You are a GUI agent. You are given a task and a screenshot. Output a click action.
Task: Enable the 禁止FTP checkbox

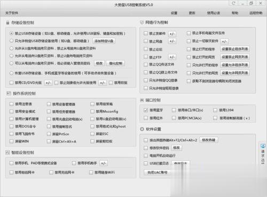coord(146,57)
